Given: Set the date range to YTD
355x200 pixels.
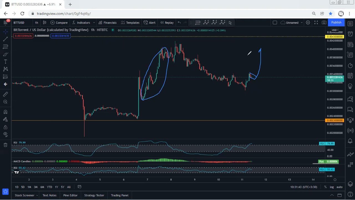Looking at the screenshot, I should [49, 187].
